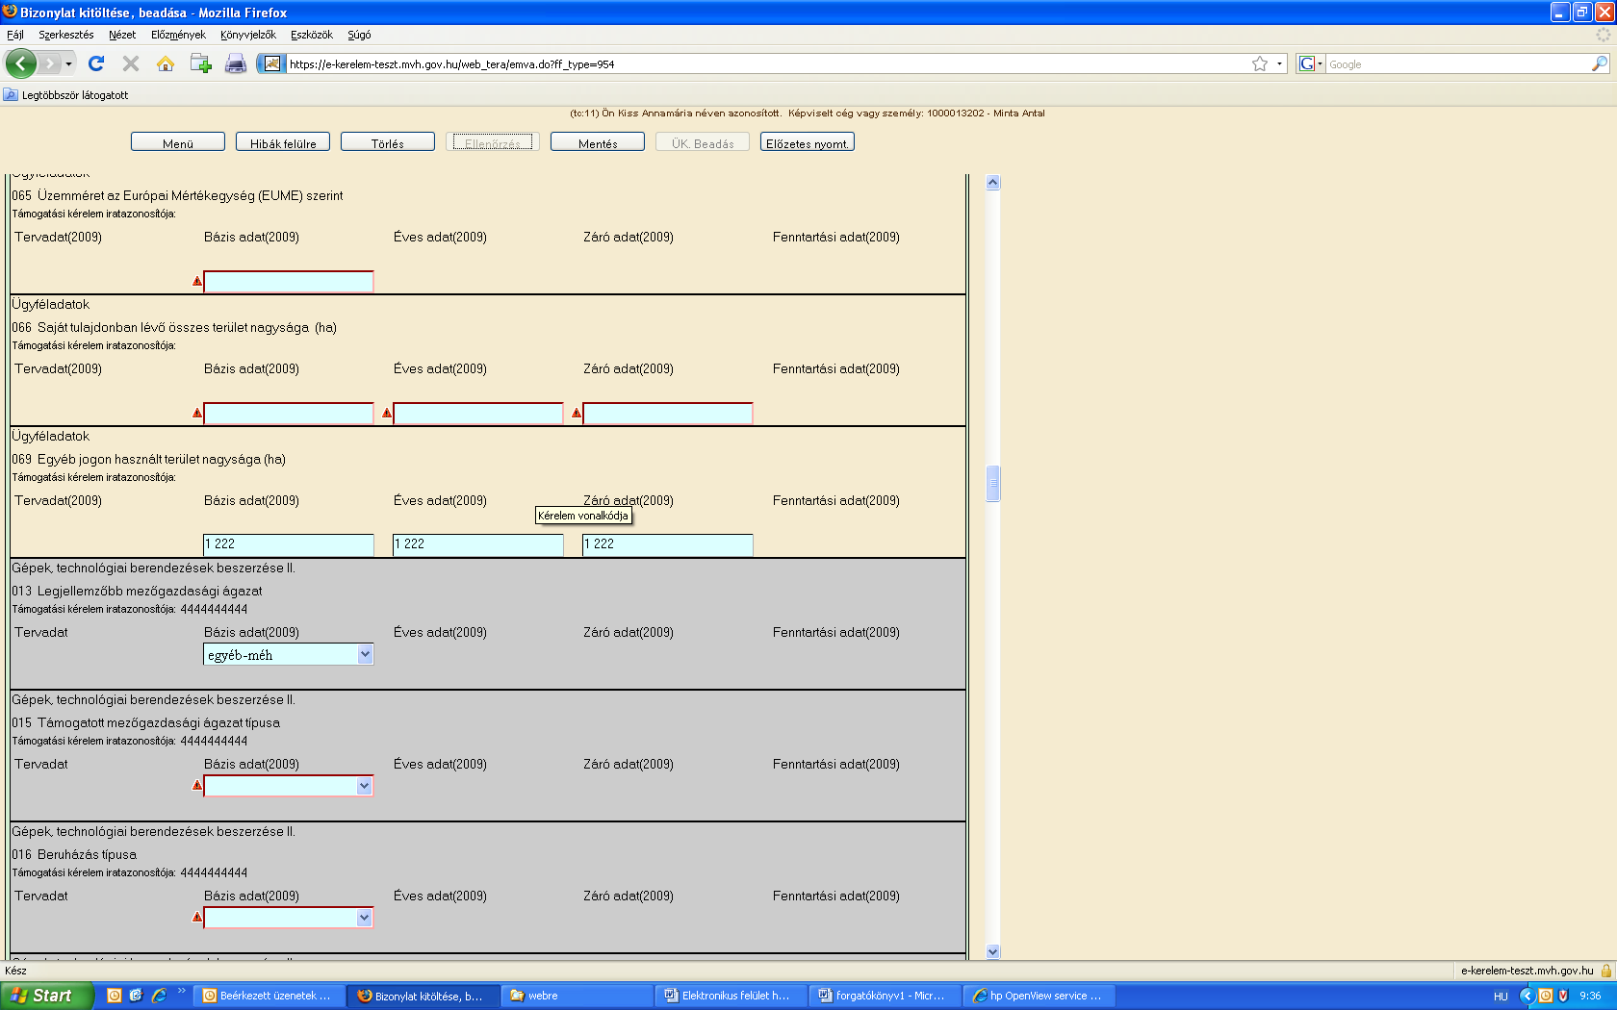Click the warning icon at 065 Bázis adat

point(197,282)
